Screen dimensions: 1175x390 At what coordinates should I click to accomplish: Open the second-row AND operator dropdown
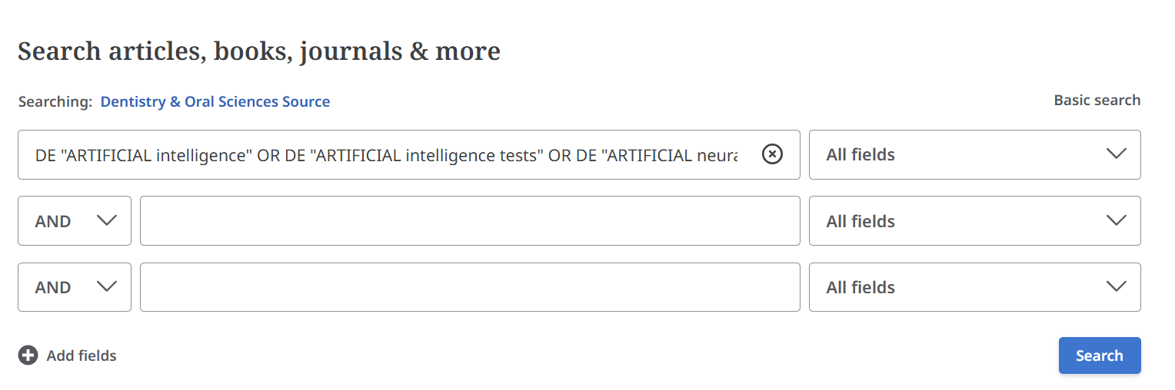(x=74, y=221)
